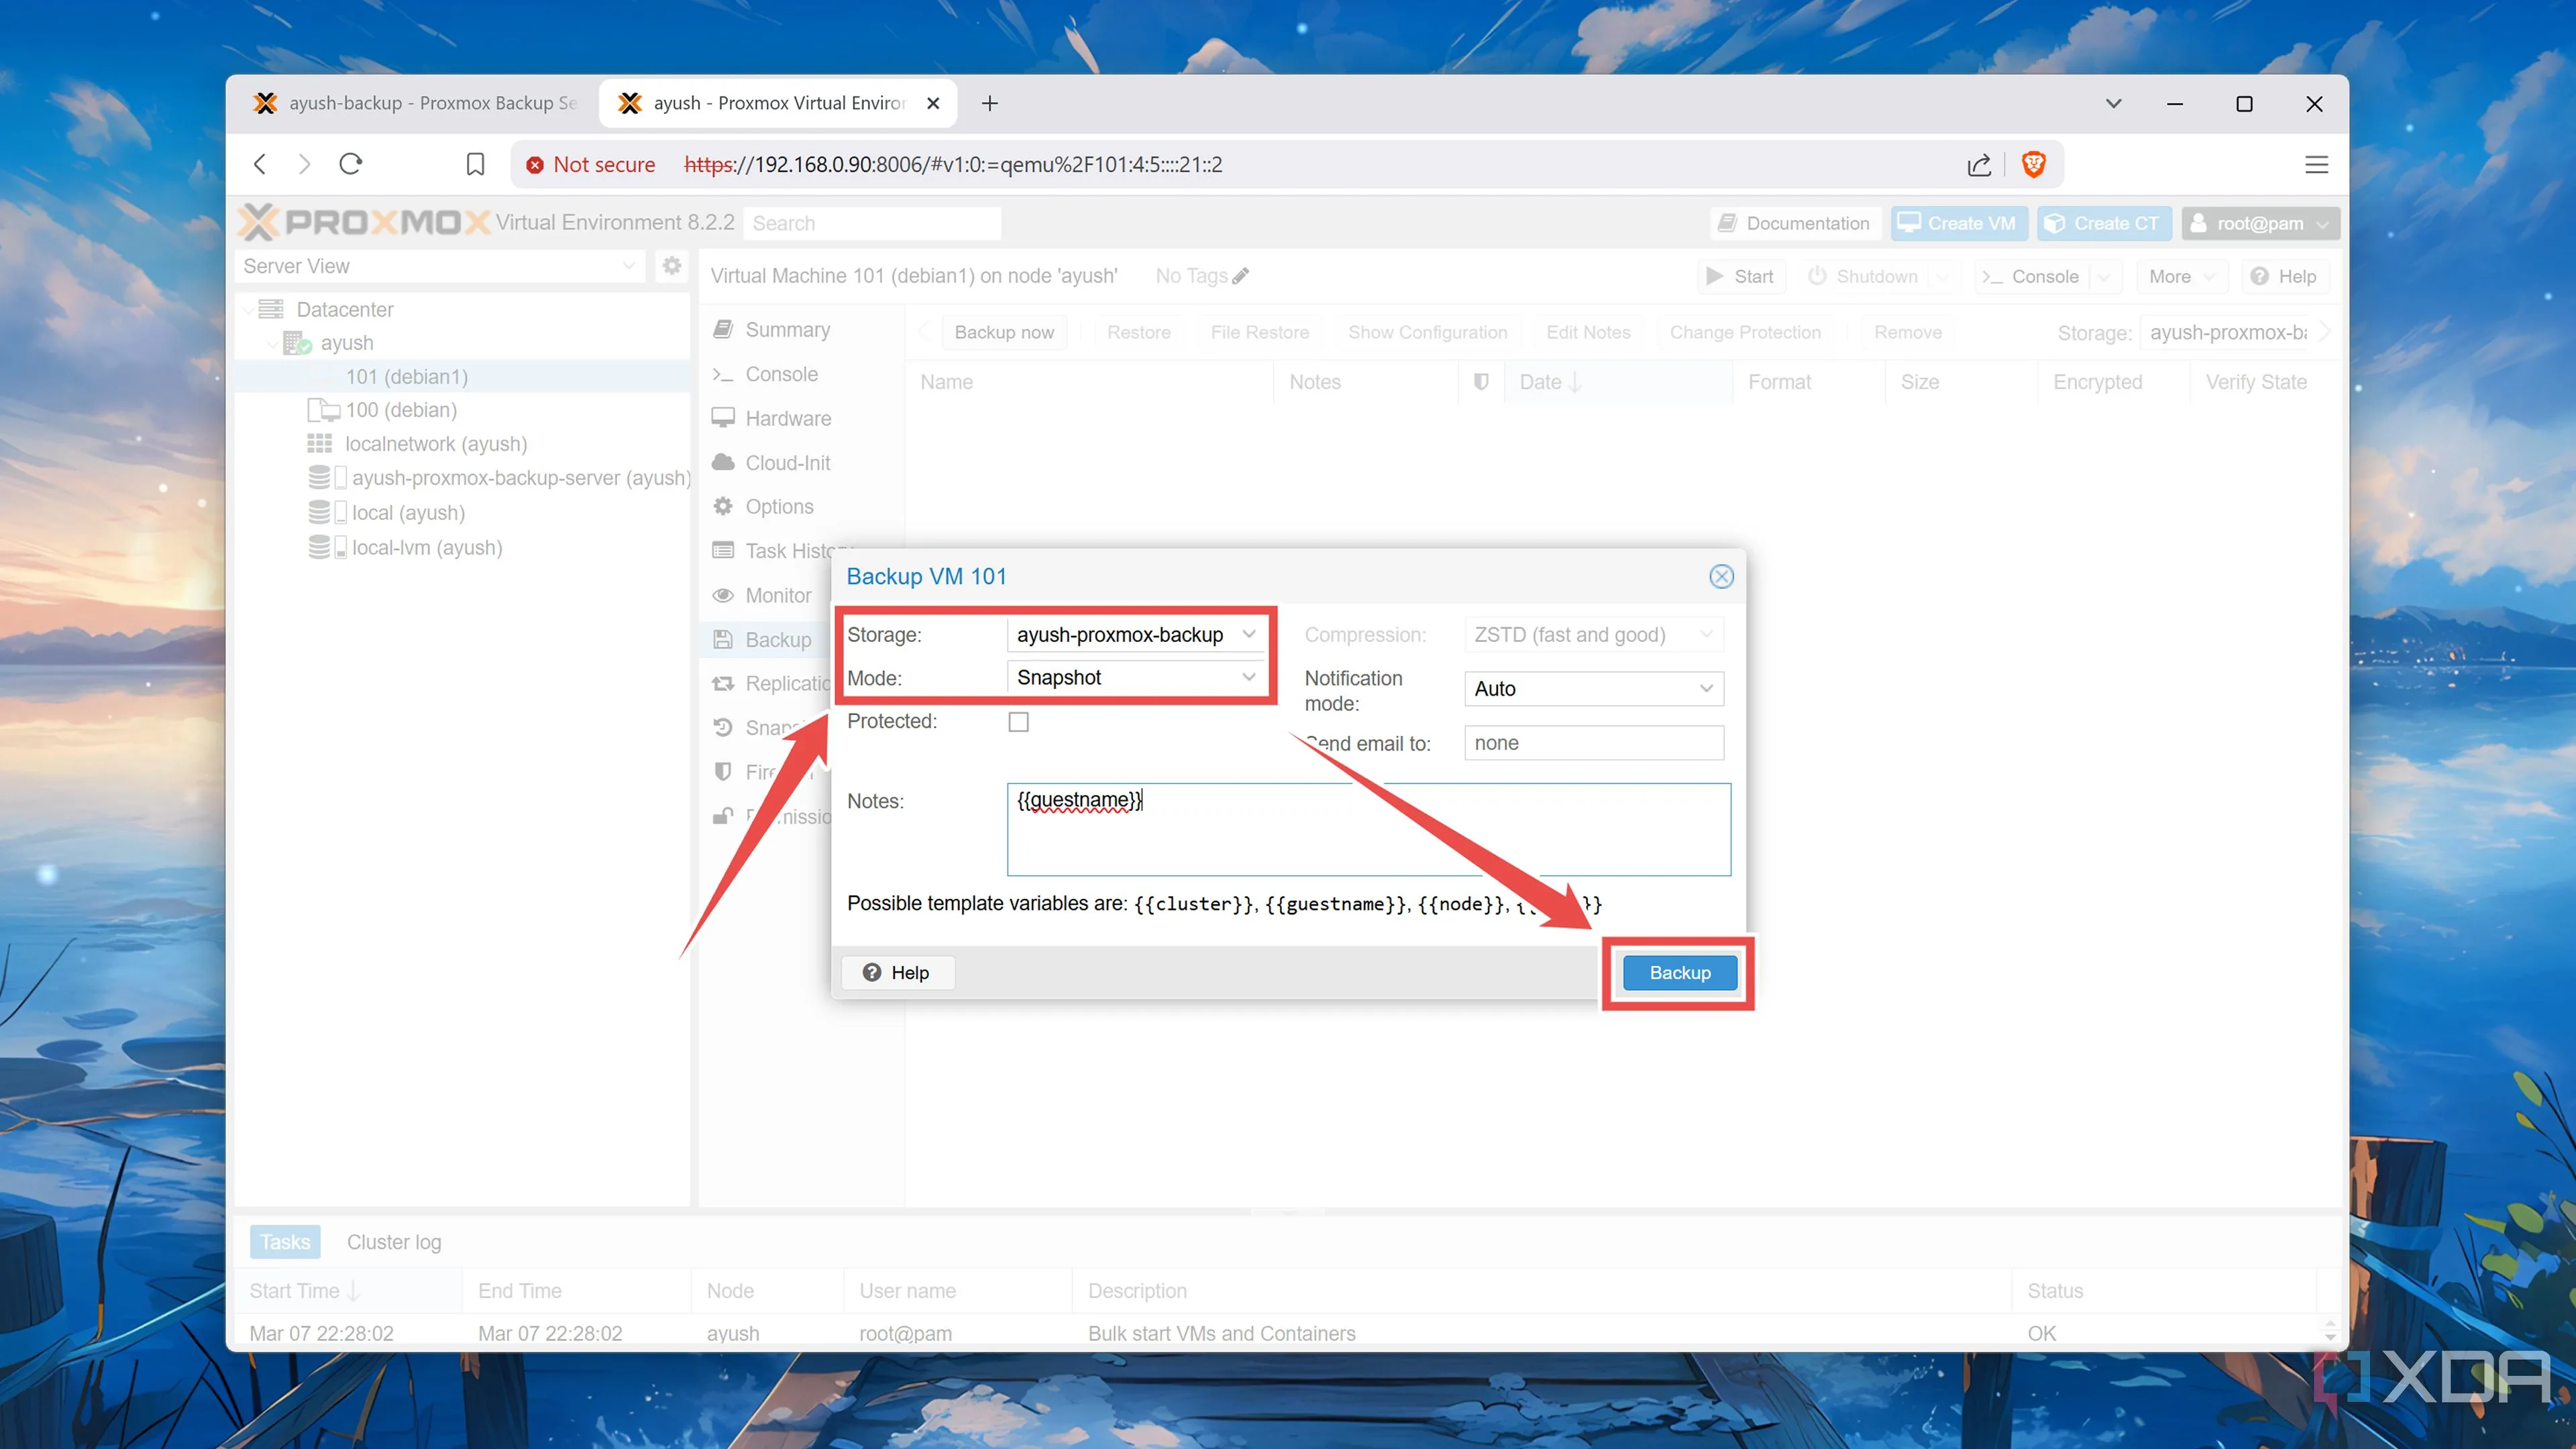Click the share icon in address bar
The image size is (2576, 1449).
[1979, 164]
